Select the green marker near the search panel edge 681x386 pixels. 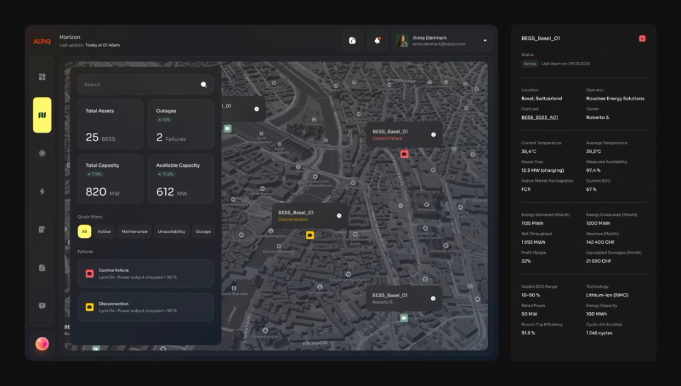coord(228,128)
